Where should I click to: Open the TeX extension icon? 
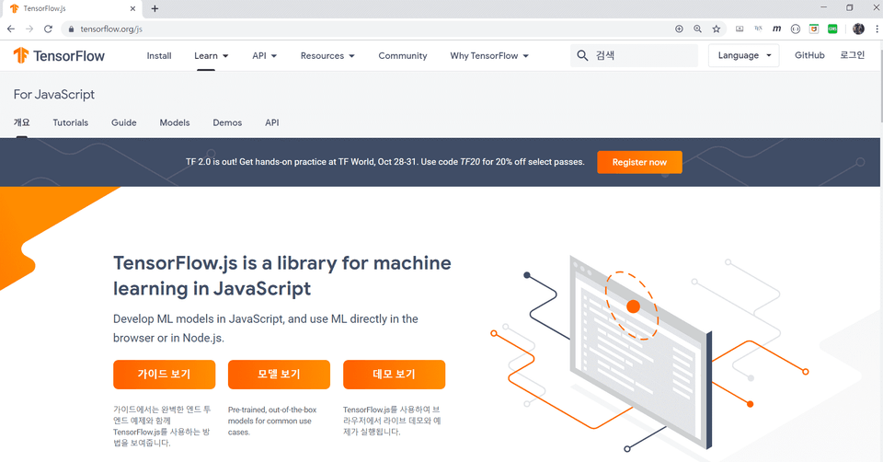(759, 29)
